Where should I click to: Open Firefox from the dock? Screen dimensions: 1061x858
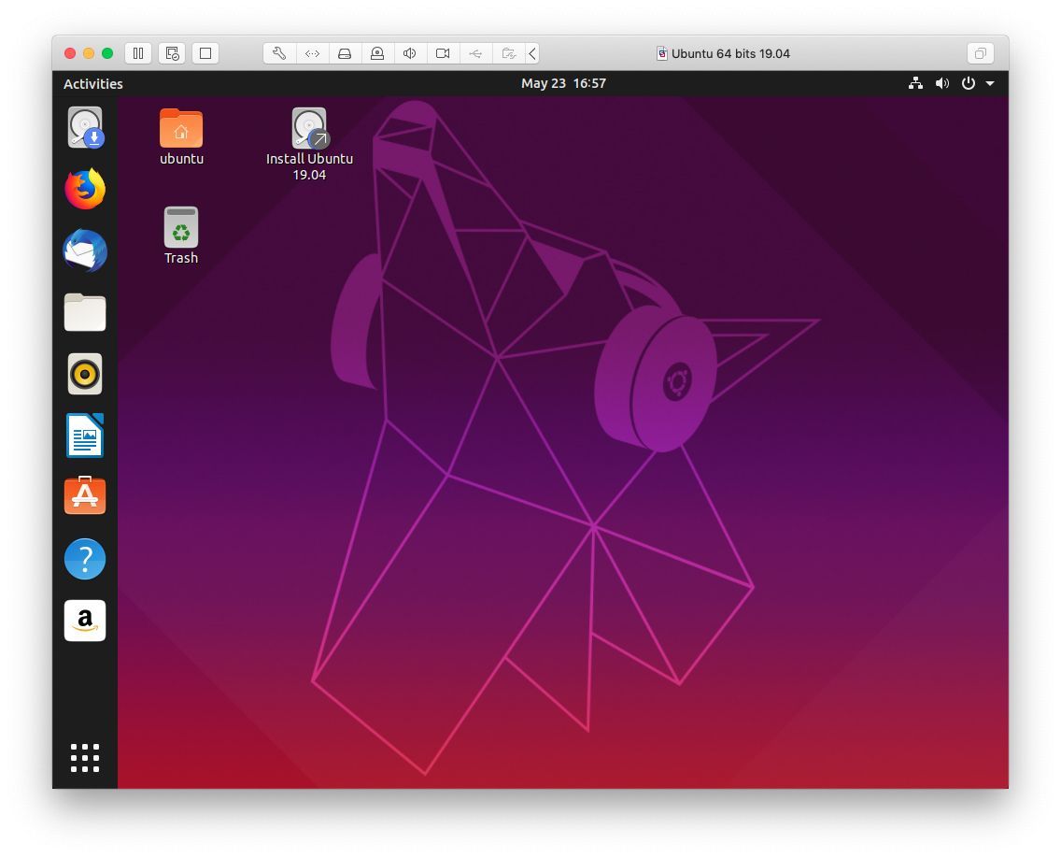coord(85,188)
